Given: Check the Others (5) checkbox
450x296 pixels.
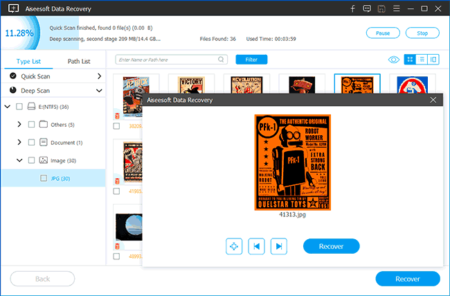Looking at the screenshot, I should point(31,125).
